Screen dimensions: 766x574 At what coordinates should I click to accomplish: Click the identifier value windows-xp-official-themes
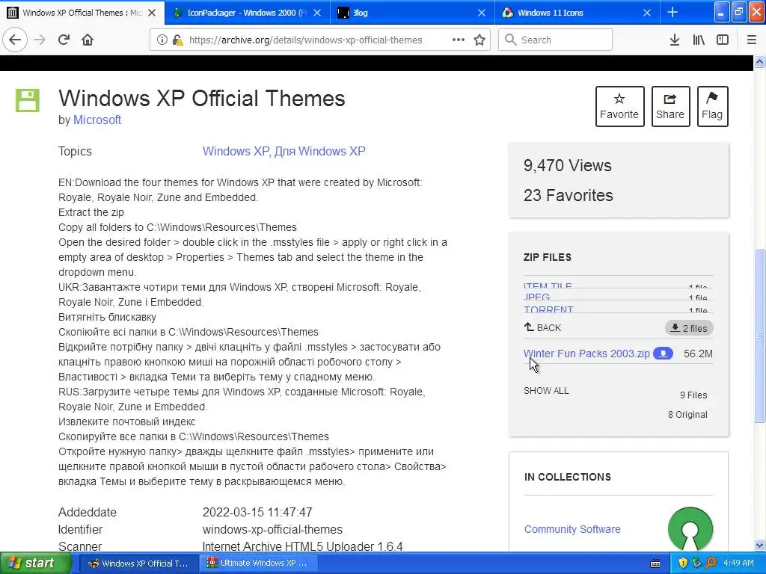(x=272, y=529)
